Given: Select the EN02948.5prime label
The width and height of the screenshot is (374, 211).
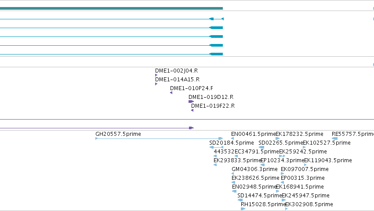Looking at the screenshot, I should (x=254, y=187).
